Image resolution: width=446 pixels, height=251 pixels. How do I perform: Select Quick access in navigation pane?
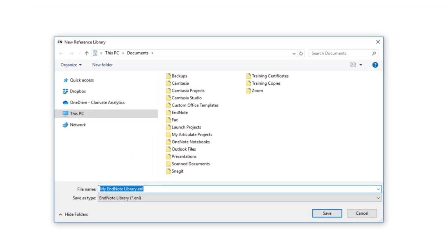click(82, 80)
